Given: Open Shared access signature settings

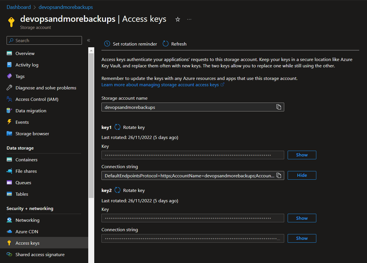Looking at the screenshot, I should (x=40, y=254).
